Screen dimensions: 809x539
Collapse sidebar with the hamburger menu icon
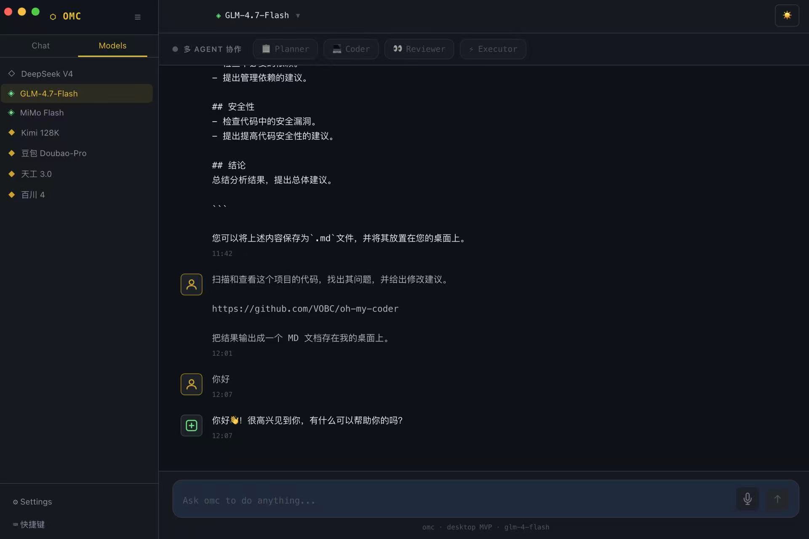tap(138, 17)
